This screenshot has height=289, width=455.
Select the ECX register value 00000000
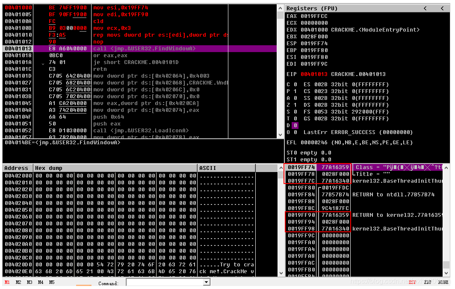[x=314, y=23]
